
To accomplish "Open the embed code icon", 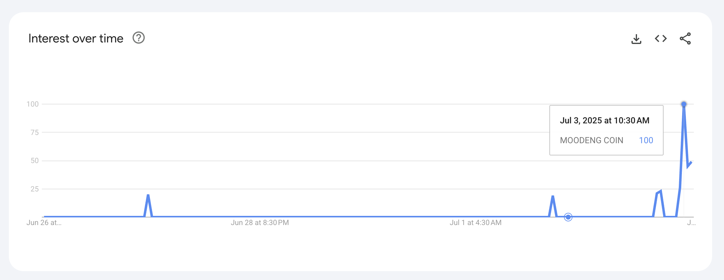I will (x=661, y=38).
